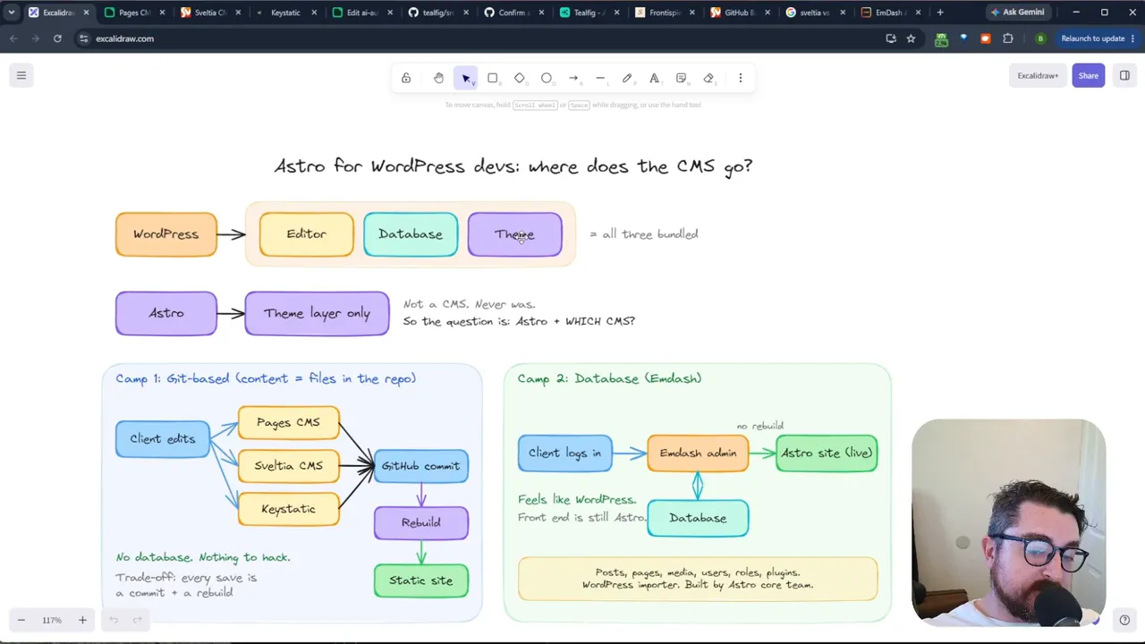Select the Hand panning tool
This screenshot has width=1145, height=644.
(x=438, y=78)
